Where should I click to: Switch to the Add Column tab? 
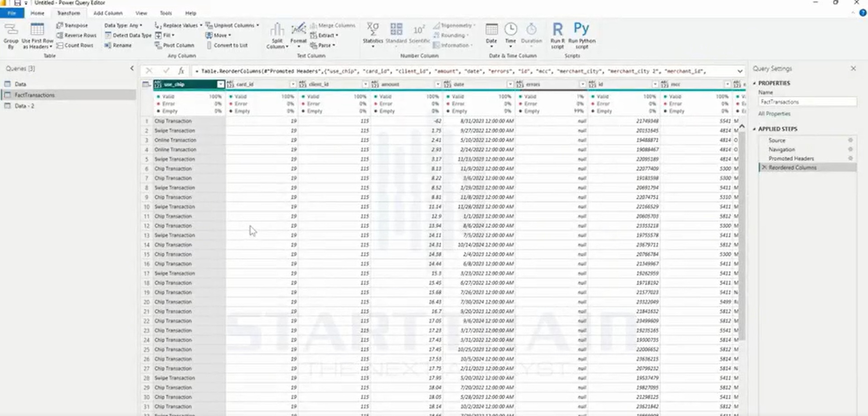pyautogui.click(x=108, y=13)
